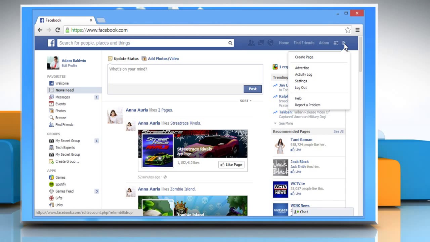
Task: Select Activity Log in dropdown menu
Action: (x=303, y=75)
